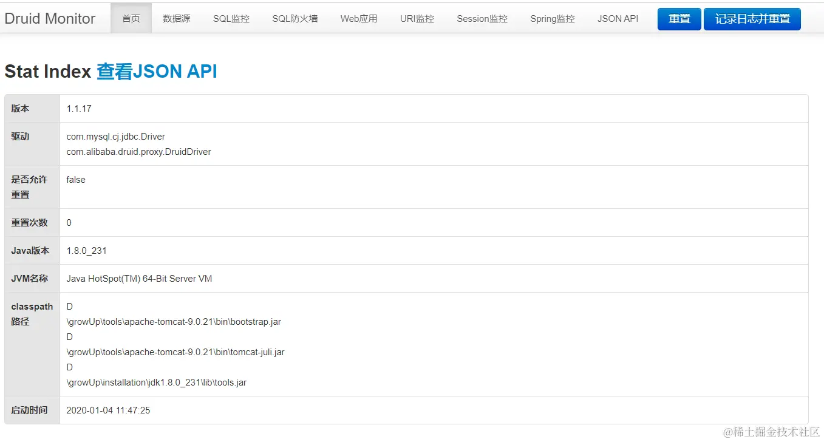This screenshot has width=824, height=442.
Task: Open the 数据源 tab
Action: tap(176, 19)
